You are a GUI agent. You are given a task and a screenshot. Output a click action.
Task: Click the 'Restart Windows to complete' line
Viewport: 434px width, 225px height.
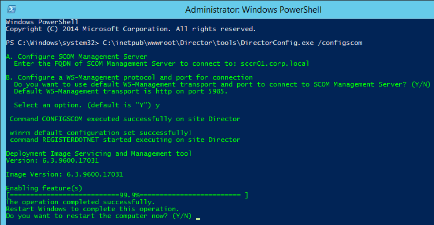click(x=93, y=209)
